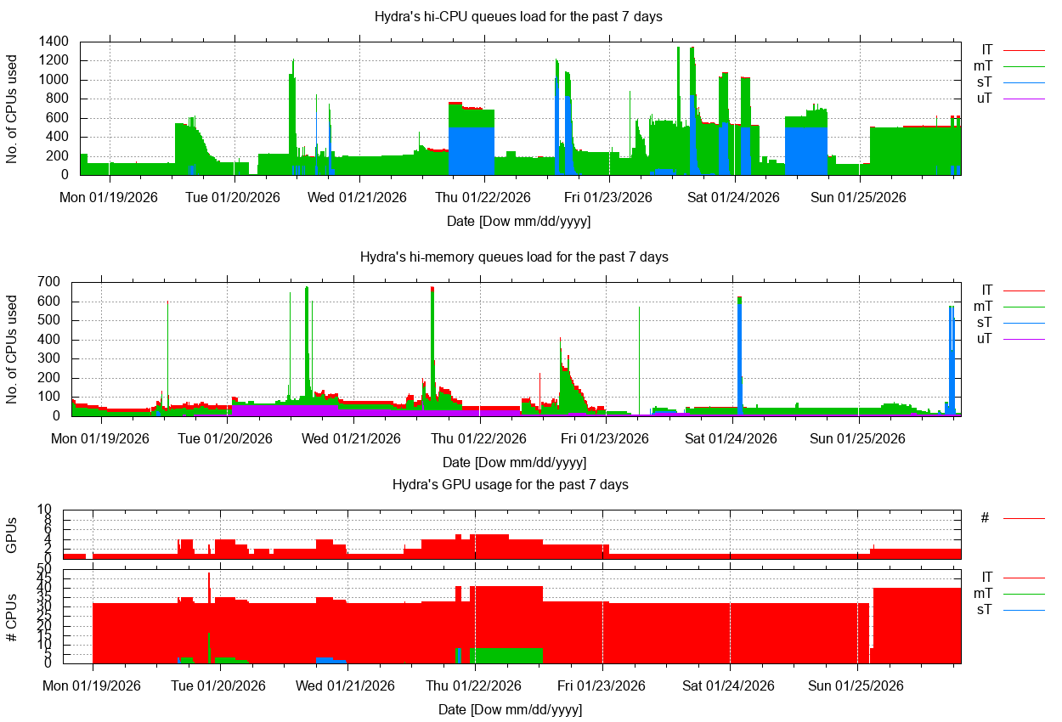Click Sun 01/25/2026 label under hi-CPU chart
The height and width of the screenshot is (722, 1062).
[x=859, y=197]
